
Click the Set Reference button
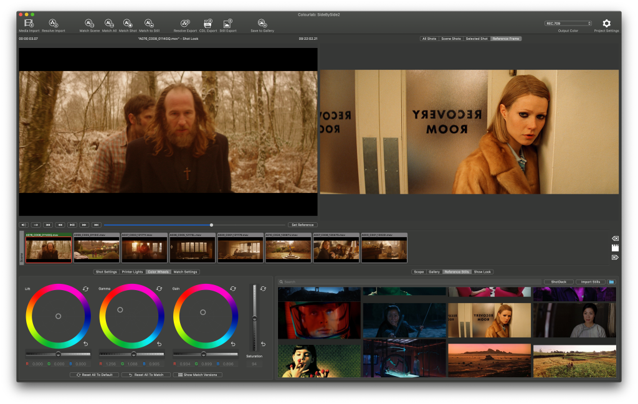click(302, 225)
